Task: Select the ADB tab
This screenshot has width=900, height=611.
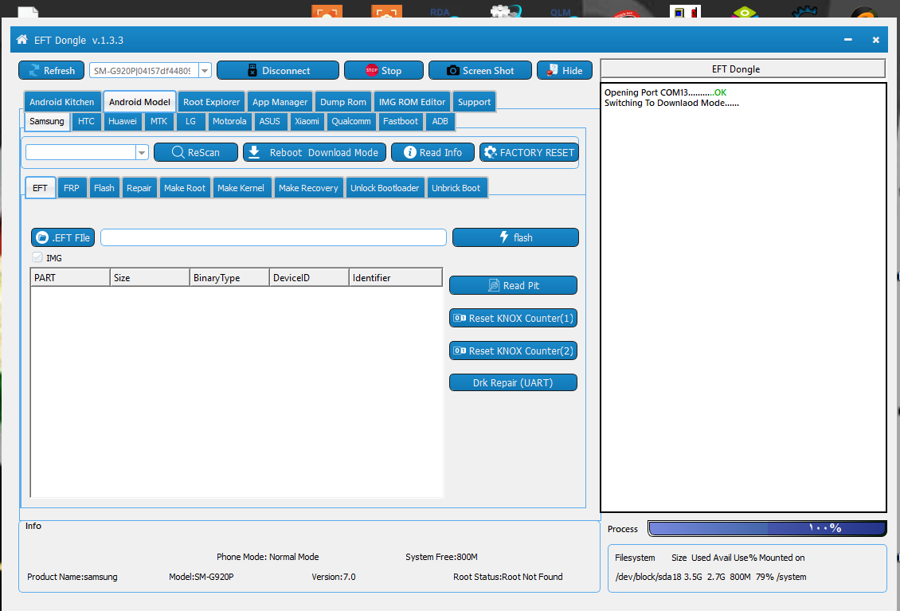Action: coord(440,121)
